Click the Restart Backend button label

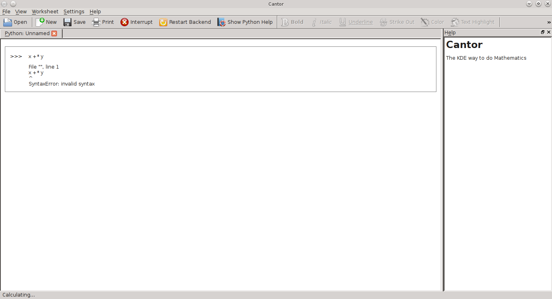[190, 22]
